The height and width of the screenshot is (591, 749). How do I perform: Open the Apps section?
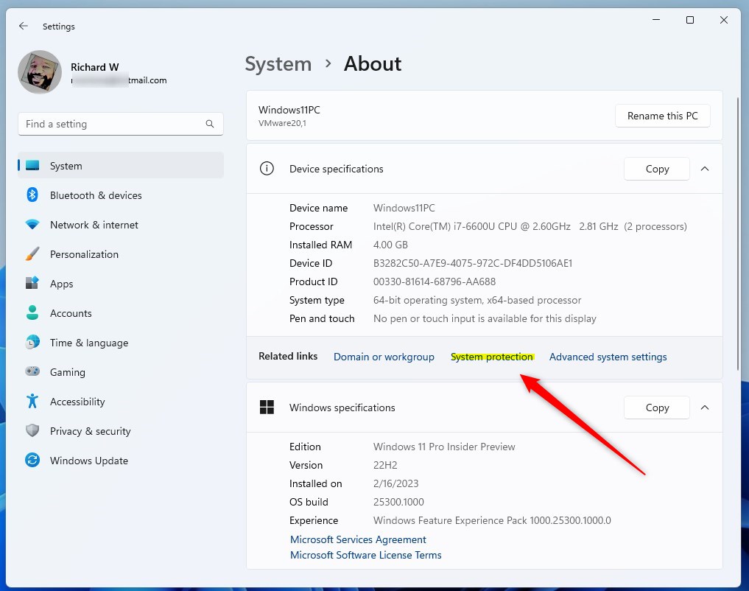point(62,284)
